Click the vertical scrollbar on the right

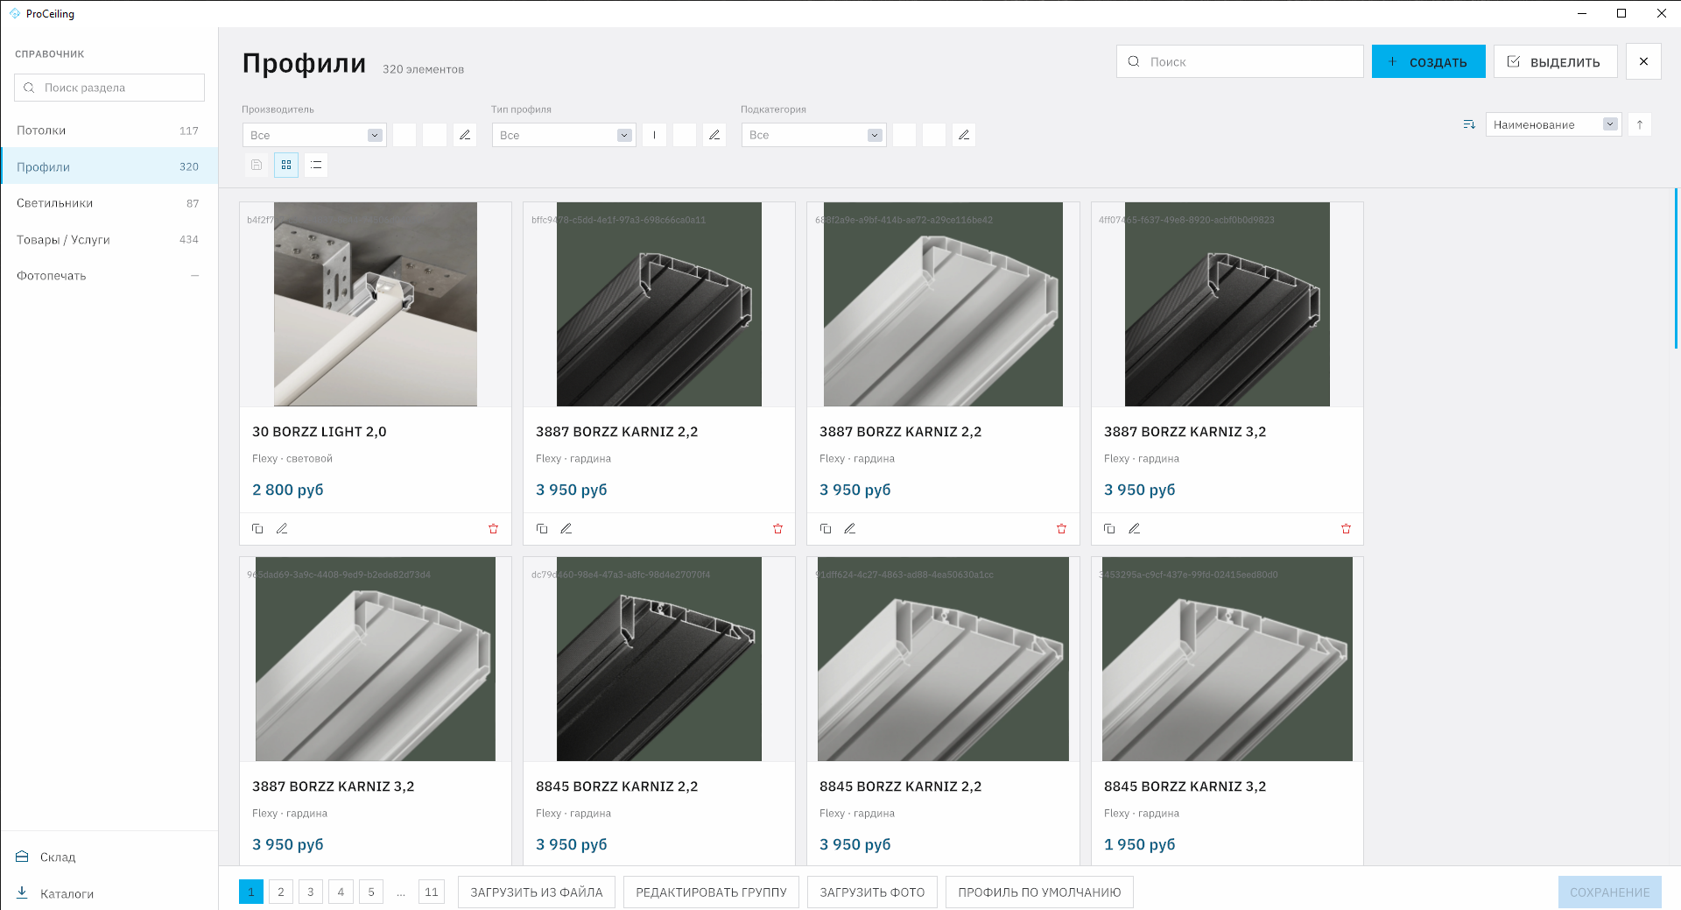(x=1676, y=268)
